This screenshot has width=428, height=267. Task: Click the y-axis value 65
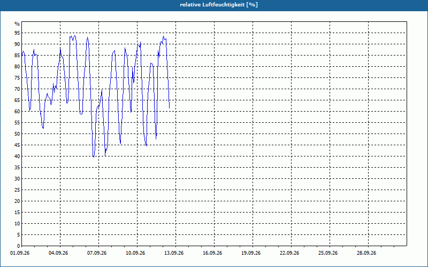coord(17,100)
